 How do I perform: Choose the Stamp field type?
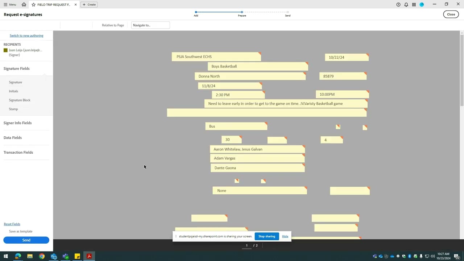(13, 109)
